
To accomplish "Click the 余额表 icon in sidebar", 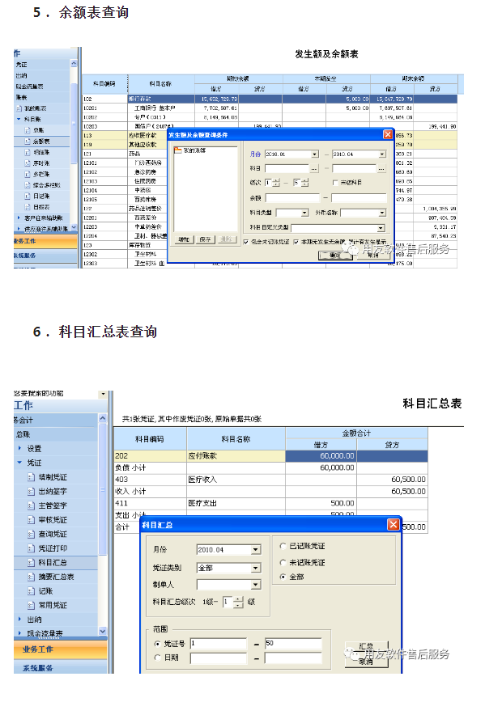I will (28, 142).
